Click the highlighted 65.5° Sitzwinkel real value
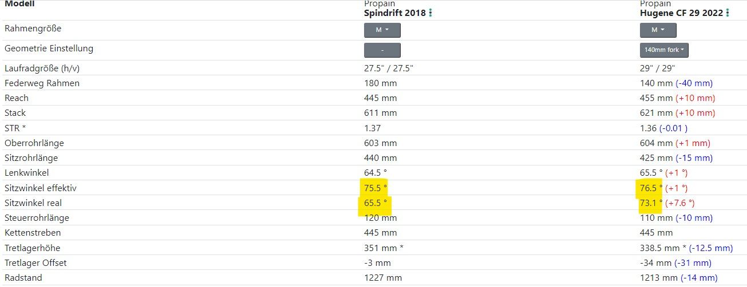This screenshot has height=287, width=747. coord(375,203)
